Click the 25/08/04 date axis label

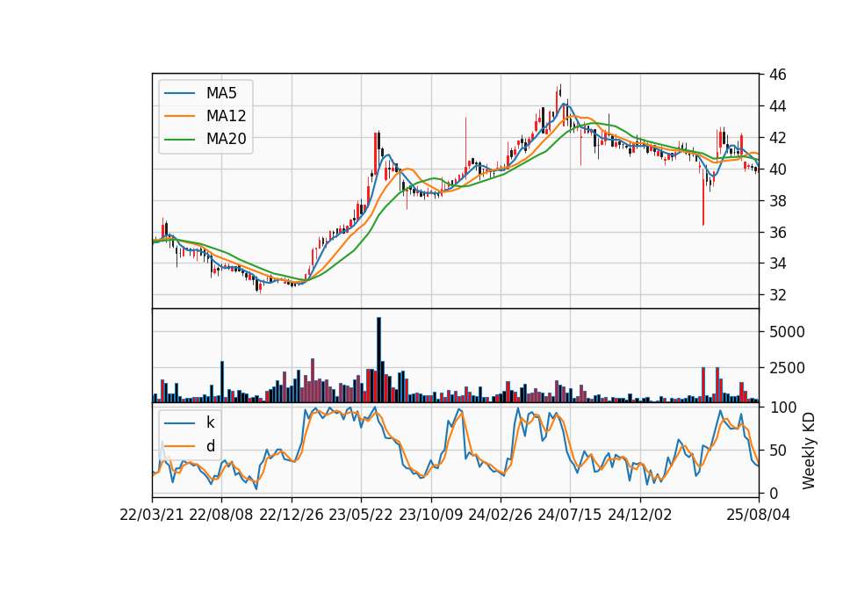[759, 515]
